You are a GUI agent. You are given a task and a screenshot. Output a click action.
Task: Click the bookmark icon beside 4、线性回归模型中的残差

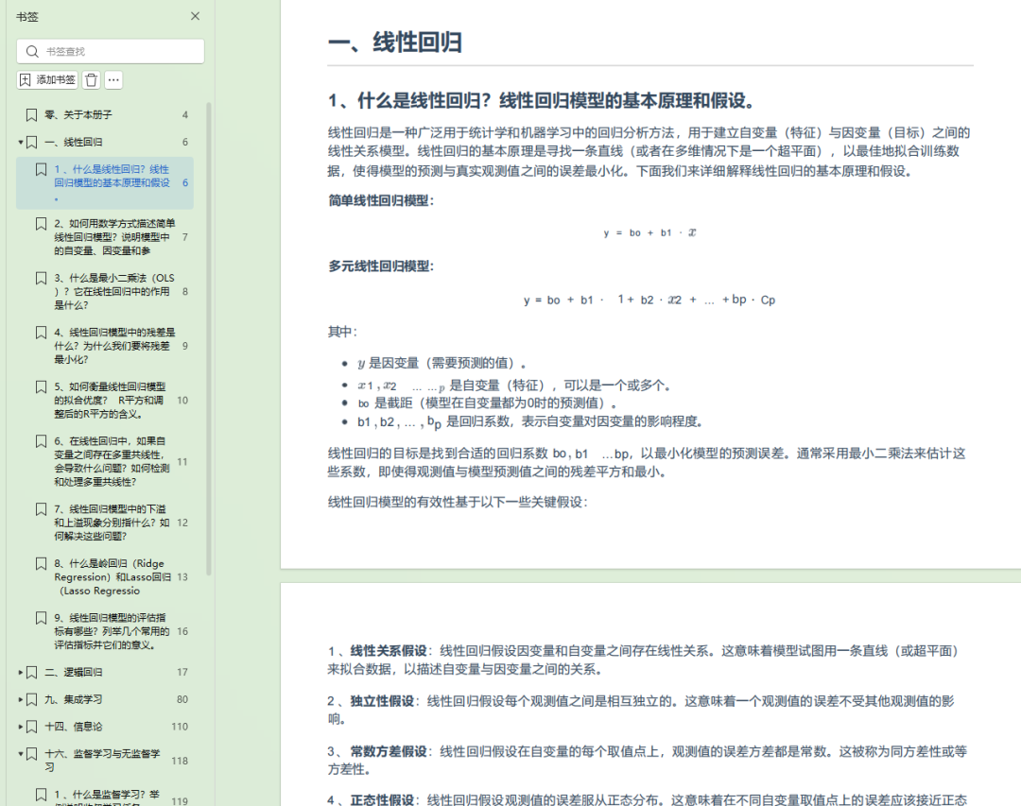[41, 333]
